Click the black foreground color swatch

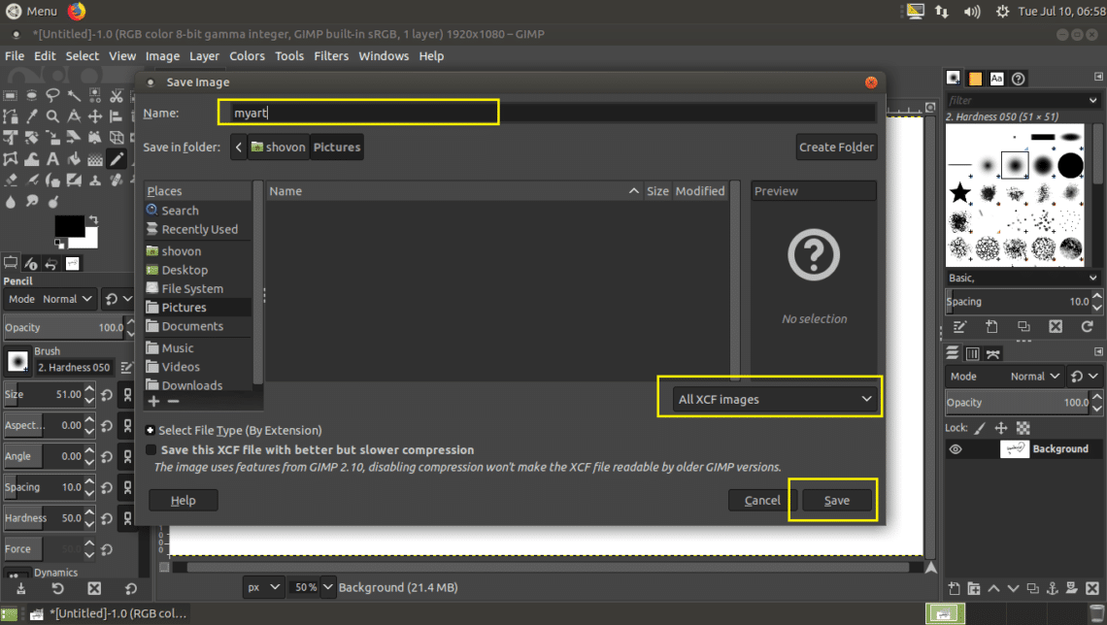pyautogui.click(x=69, y=226)
